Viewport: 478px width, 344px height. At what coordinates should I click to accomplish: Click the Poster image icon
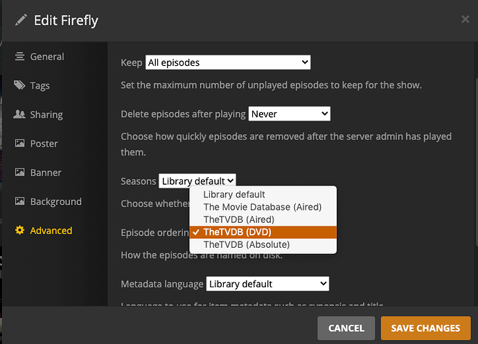[x=20, y=143]
